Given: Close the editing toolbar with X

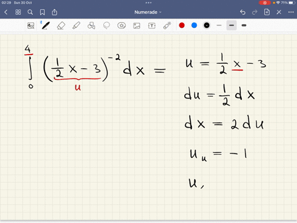Looking at the screenshot, I should [x=279, y=12].
